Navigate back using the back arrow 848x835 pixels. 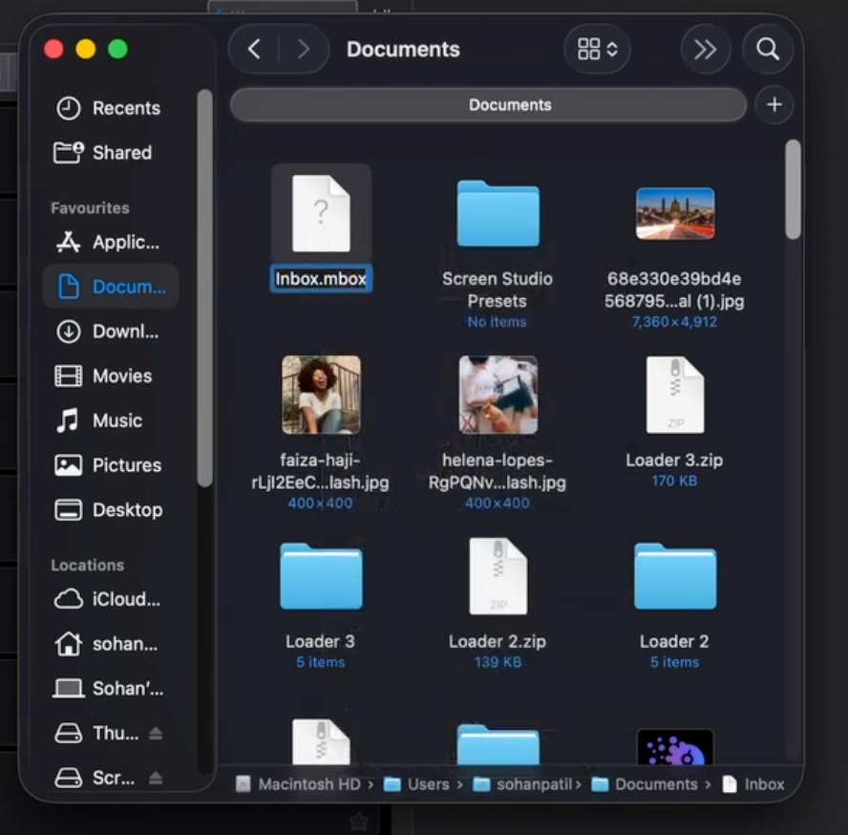[x=254, y=49]
